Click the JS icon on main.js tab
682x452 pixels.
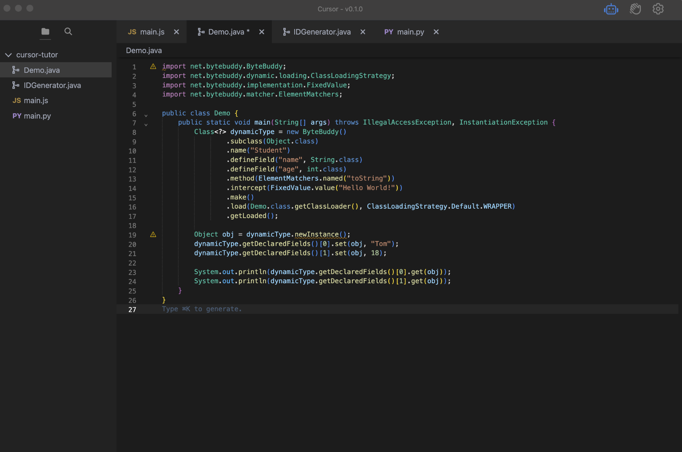pyautogui.click(x=132, y=32)
